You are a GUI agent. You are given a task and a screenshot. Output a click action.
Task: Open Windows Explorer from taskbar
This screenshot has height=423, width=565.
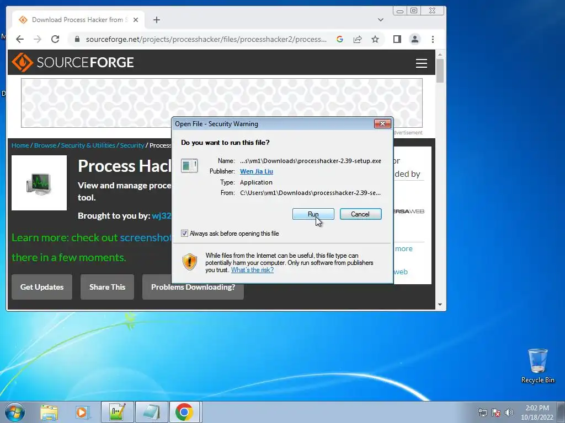click(x=49, y=412)
